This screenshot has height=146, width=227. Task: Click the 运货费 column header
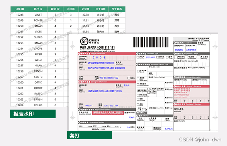click(86, 9)
